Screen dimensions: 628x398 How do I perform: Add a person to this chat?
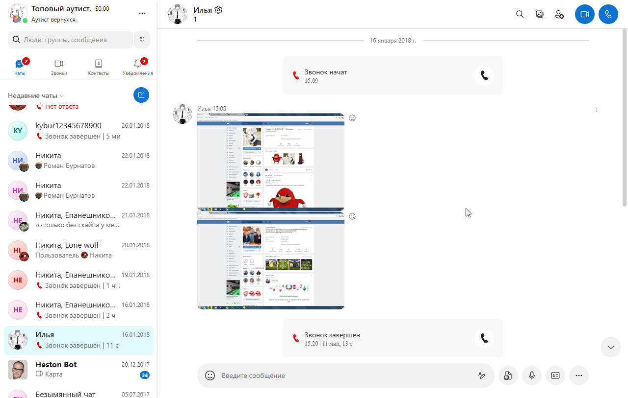pos(559,14)
